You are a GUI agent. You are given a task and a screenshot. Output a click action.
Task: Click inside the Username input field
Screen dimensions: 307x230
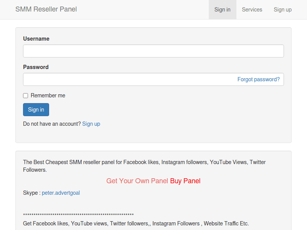click(153, 51)
